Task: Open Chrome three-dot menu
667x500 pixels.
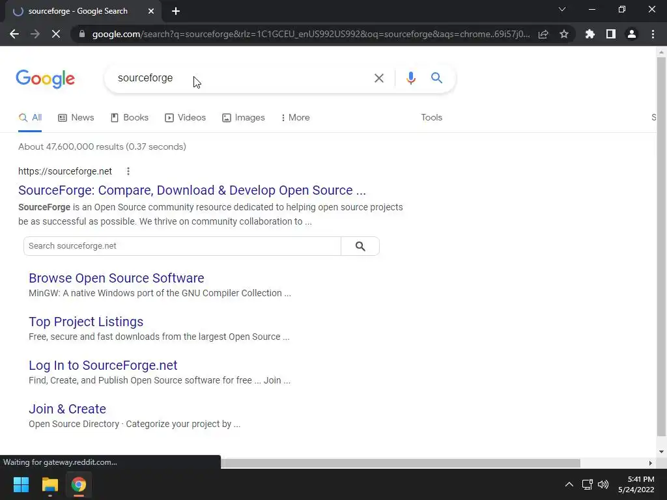Action: (653, 34)
